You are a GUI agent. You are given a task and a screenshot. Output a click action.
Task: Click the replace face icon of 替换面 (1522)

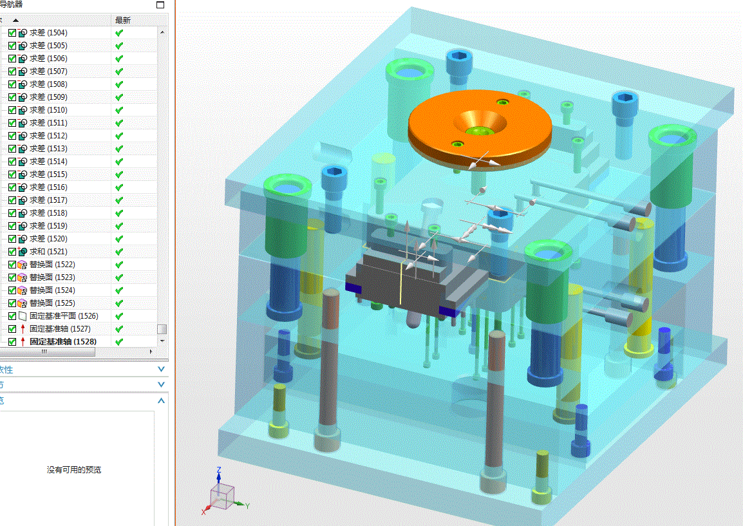pyautogui.click(x=23, y=265)
